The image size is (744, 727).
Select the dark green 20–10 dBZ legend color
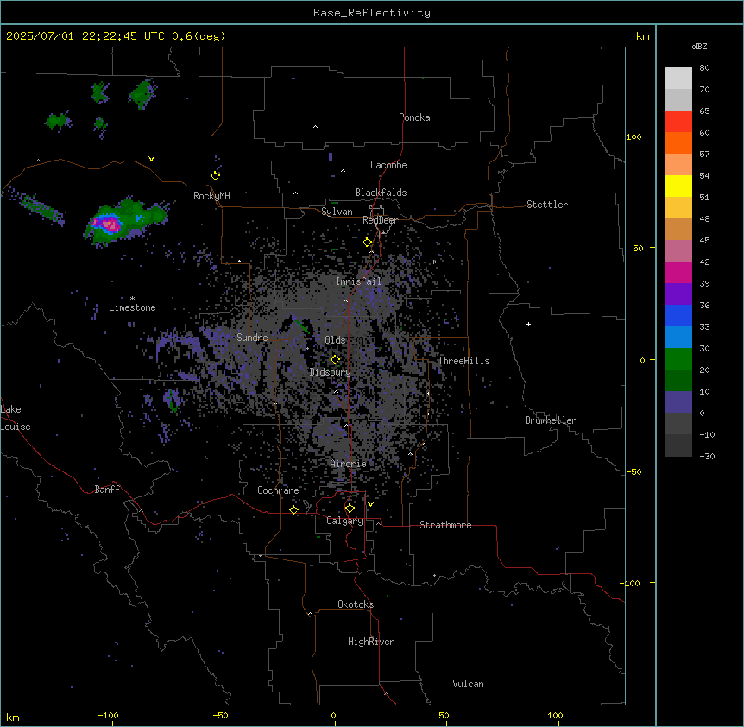pyautogui.click(x=678, y=381)
